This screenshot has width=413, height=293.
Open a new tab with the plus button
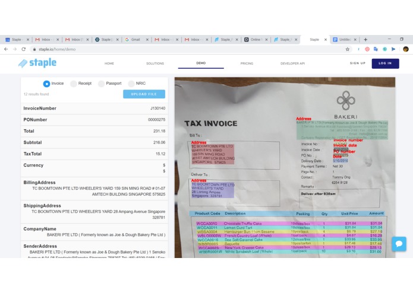pos(365,39)
